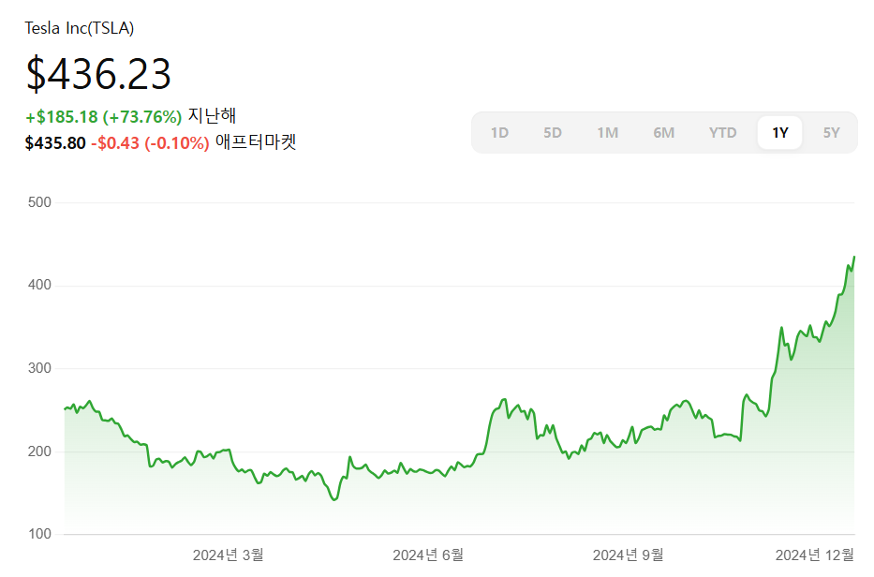874x577 pixels.
Task: Show the 1M price history
Action: [x=608, y=133]
